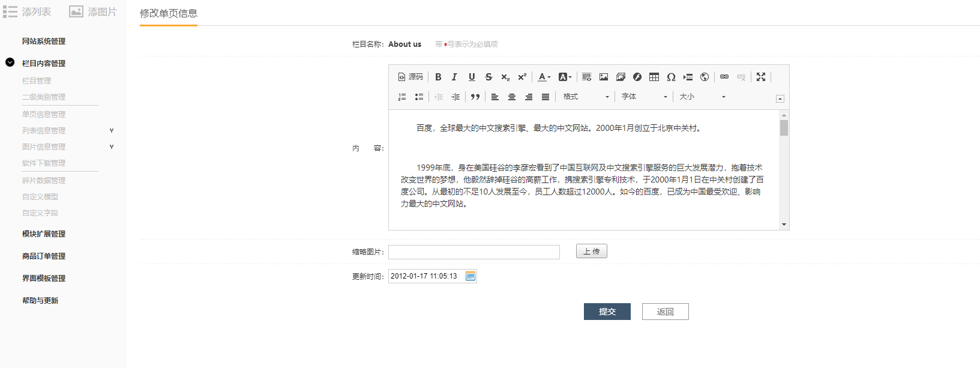Image resolution: width=980 pixels, height=368 pixels.
Task: Click the 缩略图片 input field
Action: tap(474, 252)
